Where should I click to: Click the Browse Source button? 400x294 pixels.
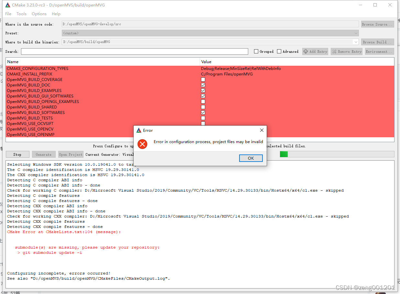click(377, 24)
